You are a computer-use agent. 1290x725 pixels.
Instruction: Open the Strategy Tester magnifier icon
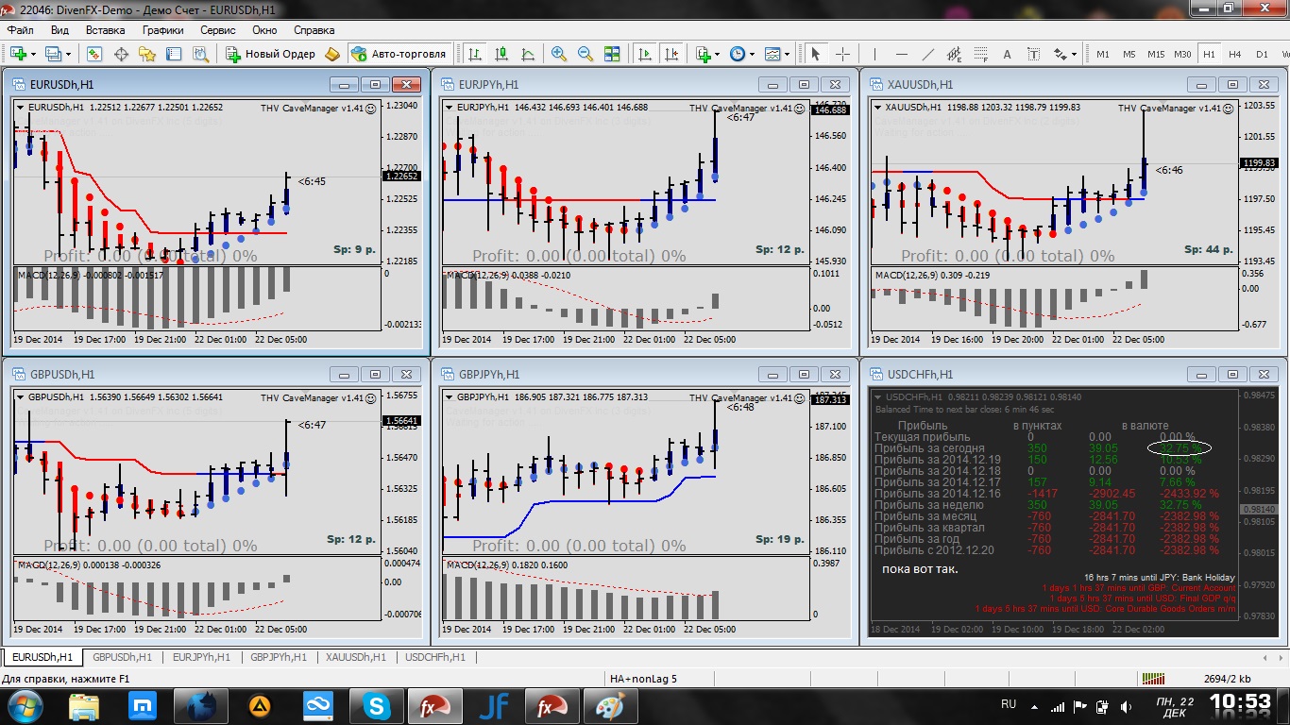(x=201, y=54)
